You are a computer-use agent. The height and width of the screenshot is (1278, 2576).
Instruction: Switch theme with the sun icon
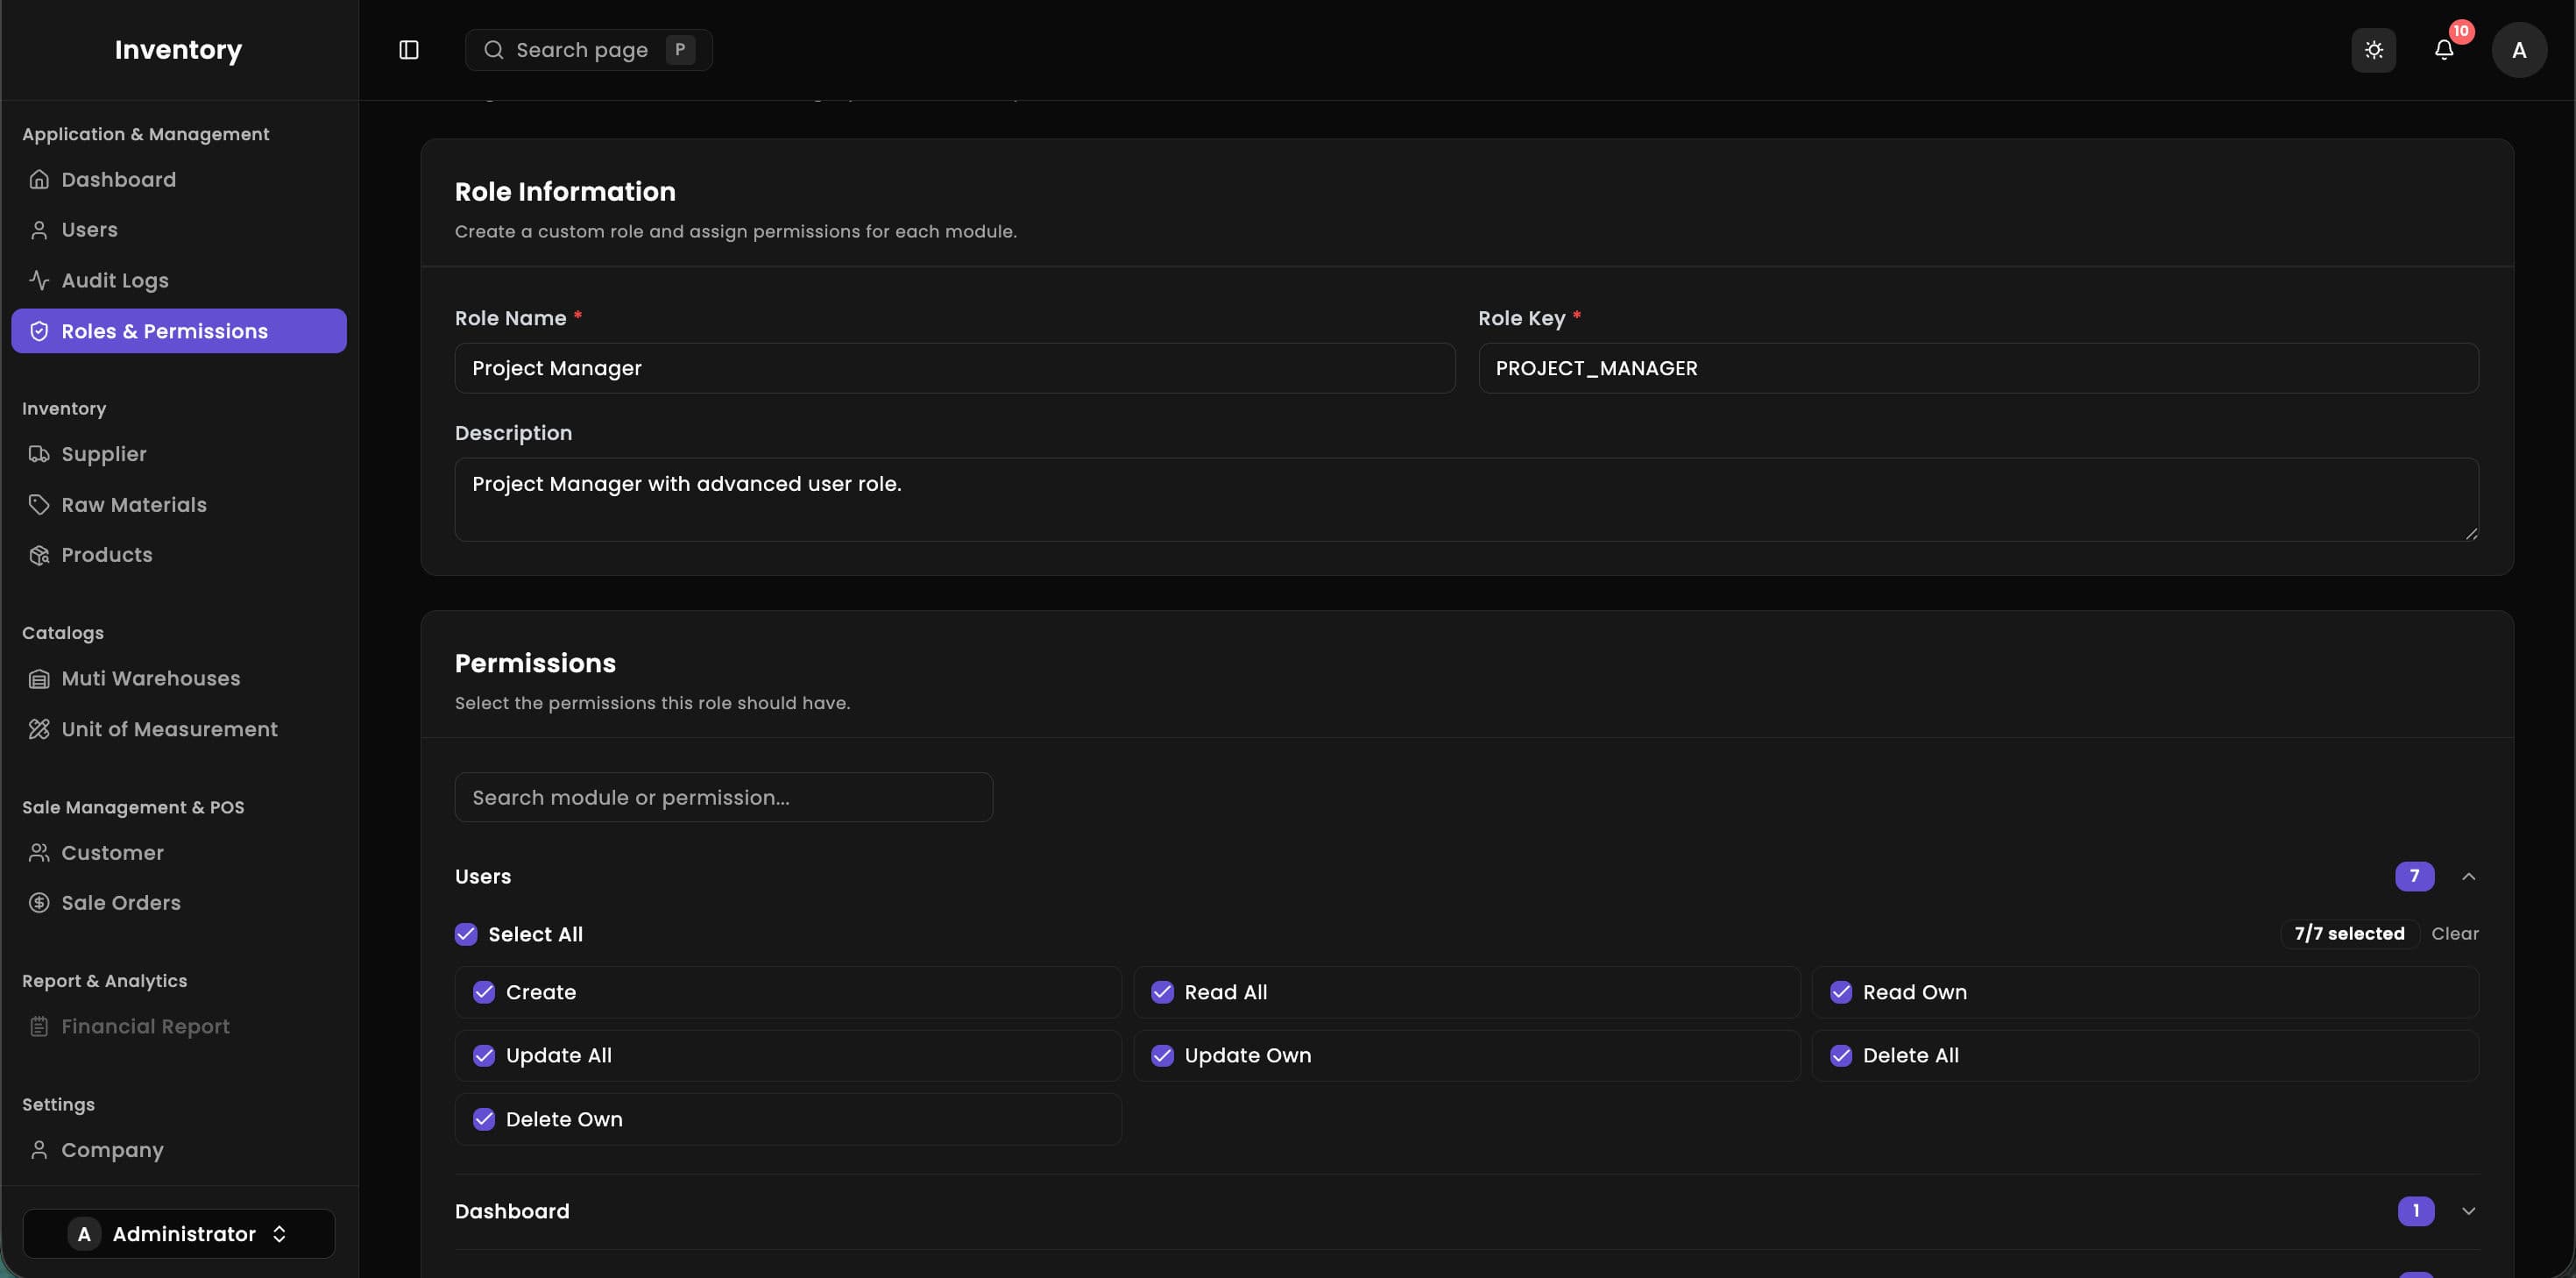click(2374, 50)
